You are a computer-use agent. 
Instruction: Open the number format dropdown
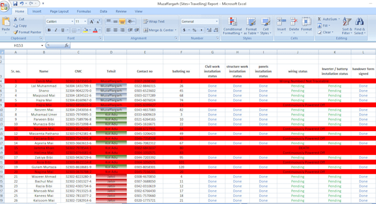pos(217,22)
